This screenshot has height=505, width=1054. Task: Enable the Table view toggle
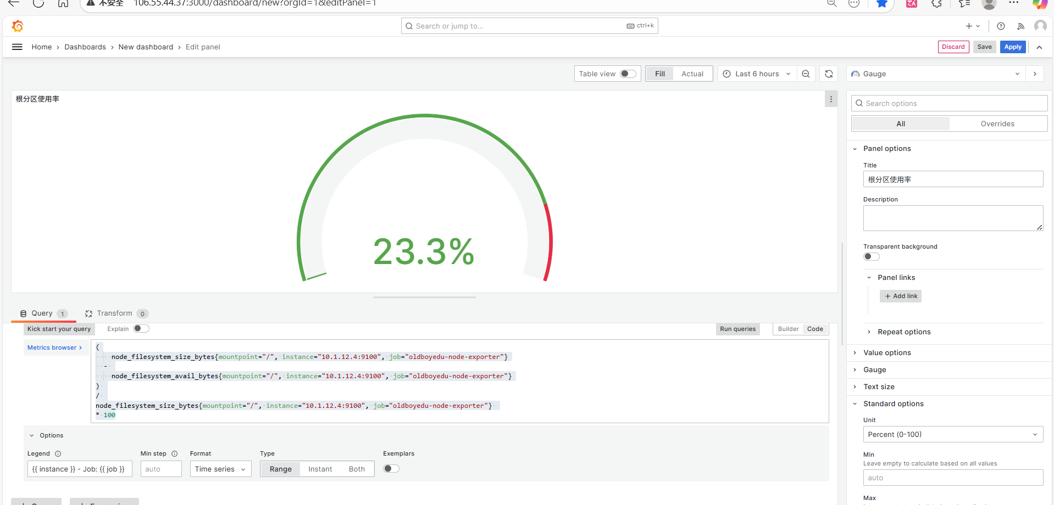tap(628, 74)
